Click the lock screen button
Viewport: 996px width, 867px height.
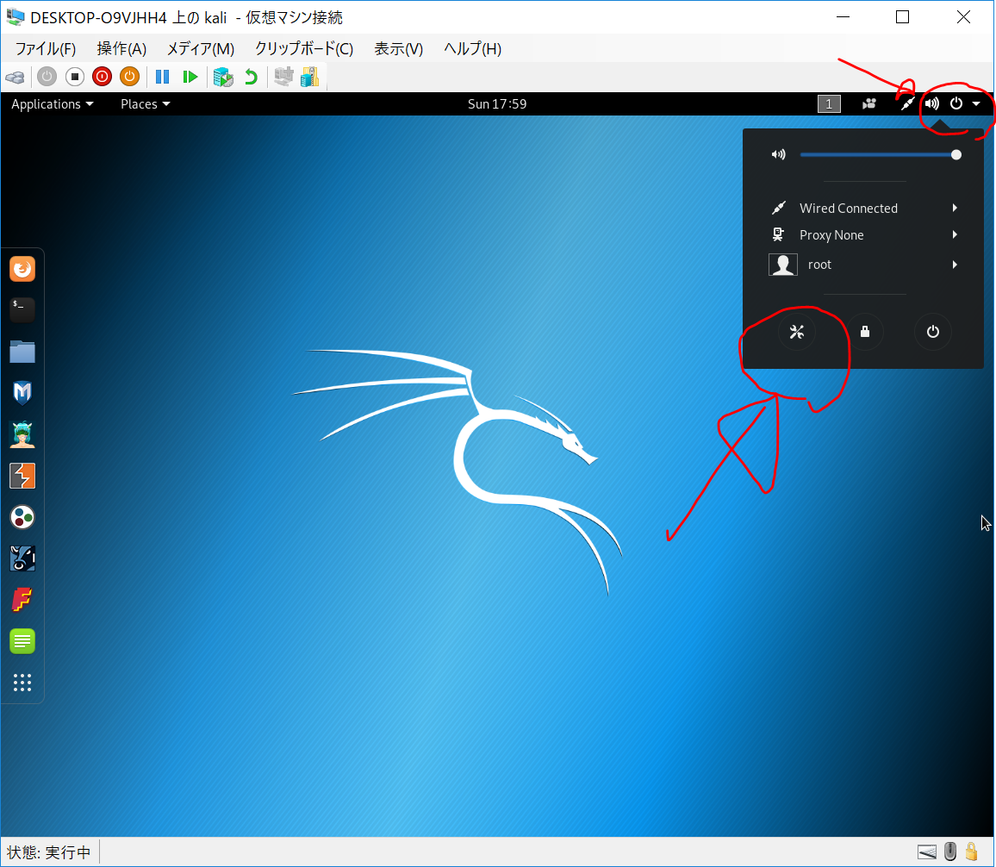[865, 332]
